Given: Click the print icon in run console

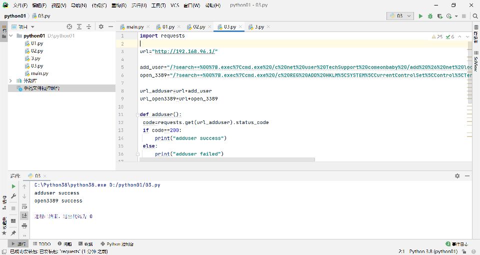Looking at the screenshot, I should tap(24, 226).
